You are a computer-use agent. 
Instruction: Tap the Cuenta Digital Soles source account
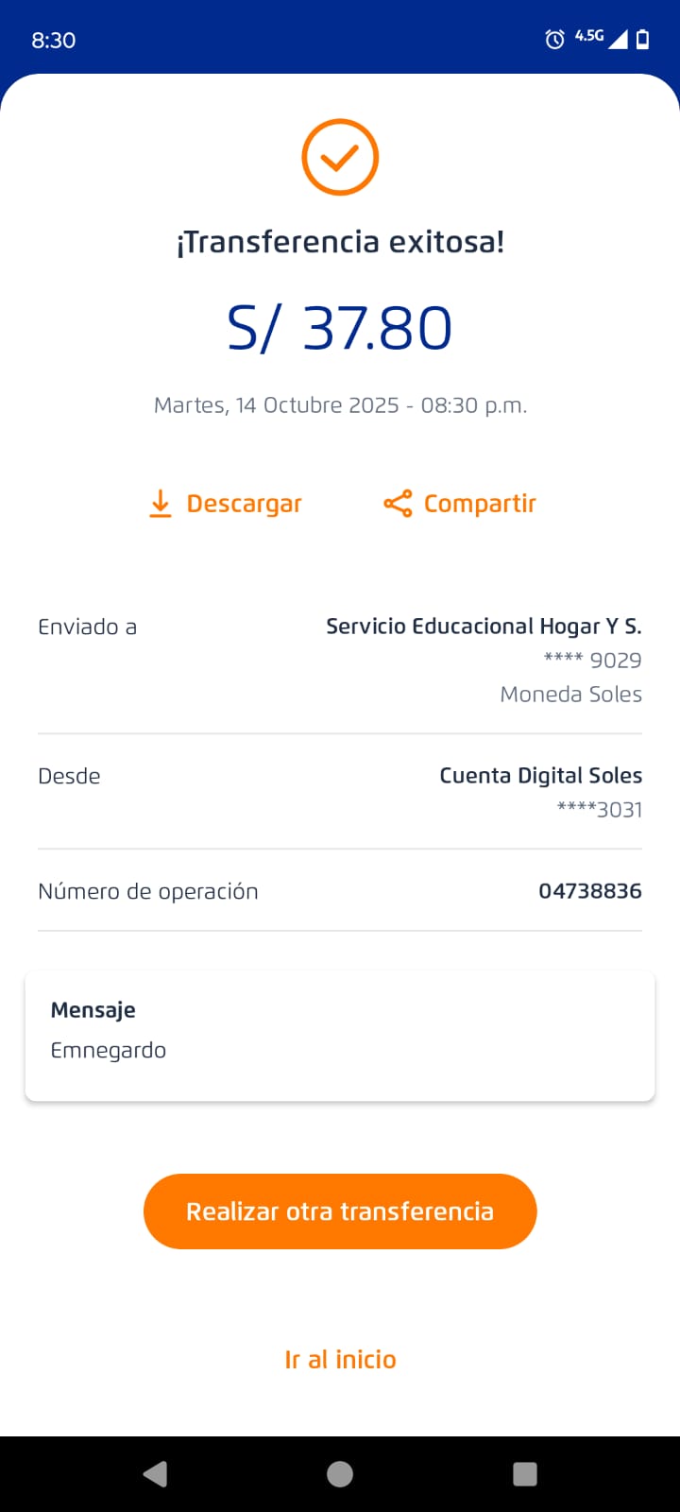[540, 776]
